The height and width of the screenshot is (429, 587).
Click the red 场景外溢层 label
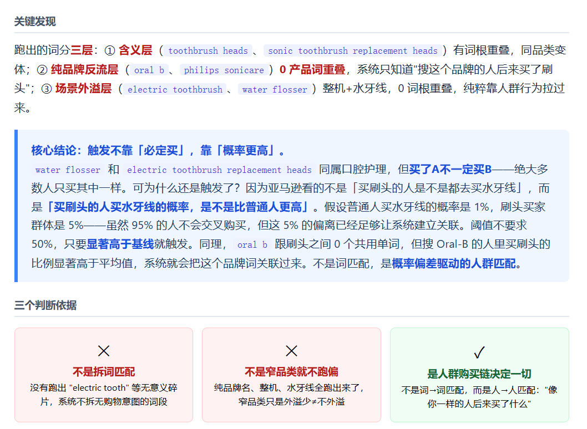(83, 89)
